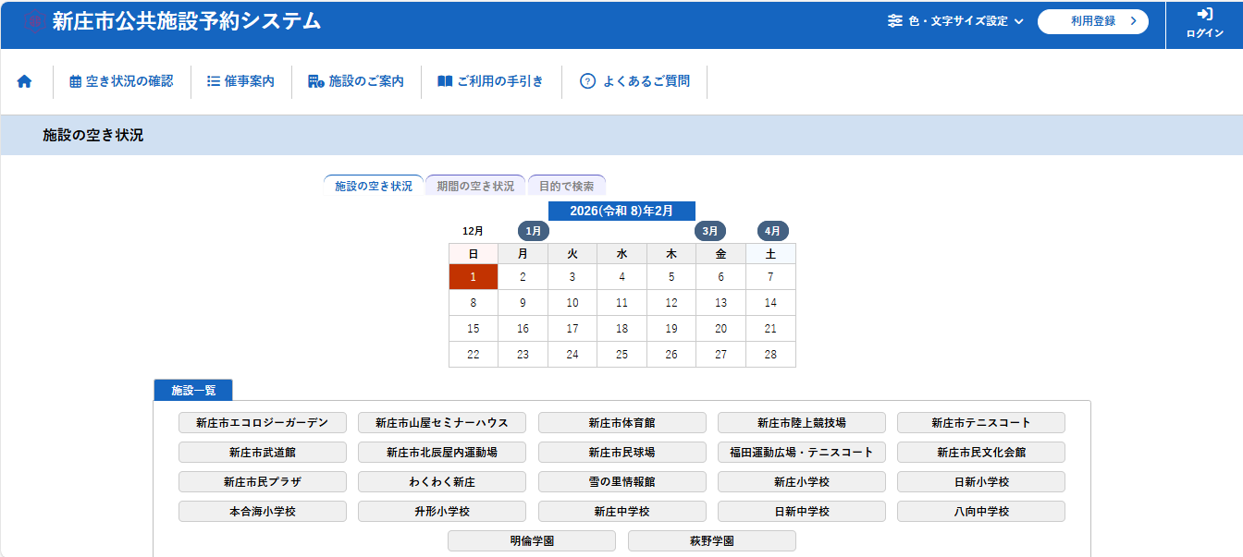Switch to the 目的で検索 tab

pos(567,186)
